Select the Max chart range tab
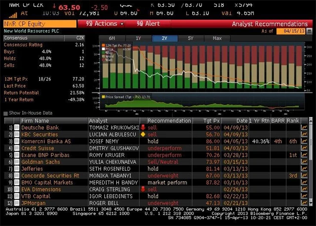Image resolution: width=316 pixels, height=226 pixels. [217, 38]
